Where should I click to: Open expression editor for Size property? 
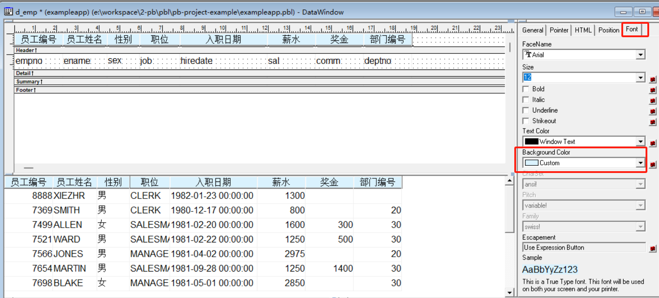pyautogui.click(x=653, y=79)
